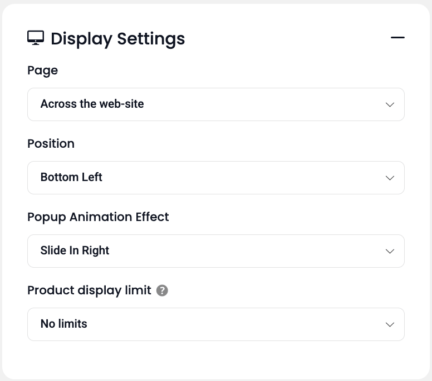Screen dimensions: 432x381
Task: Open the Position dropdown field
Action: point(215,178)
